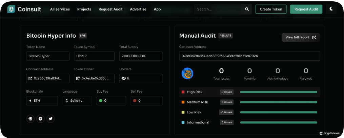Click external link icon beside token owner
The image size is (344, 138).
pos(78,78)
